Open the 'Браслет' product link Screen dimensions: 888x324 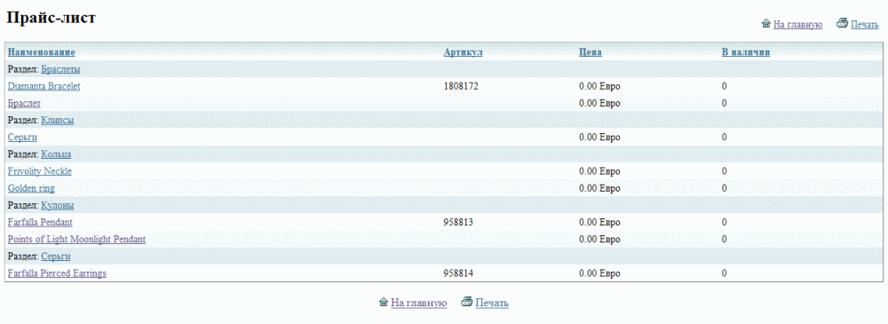(24, 103)
